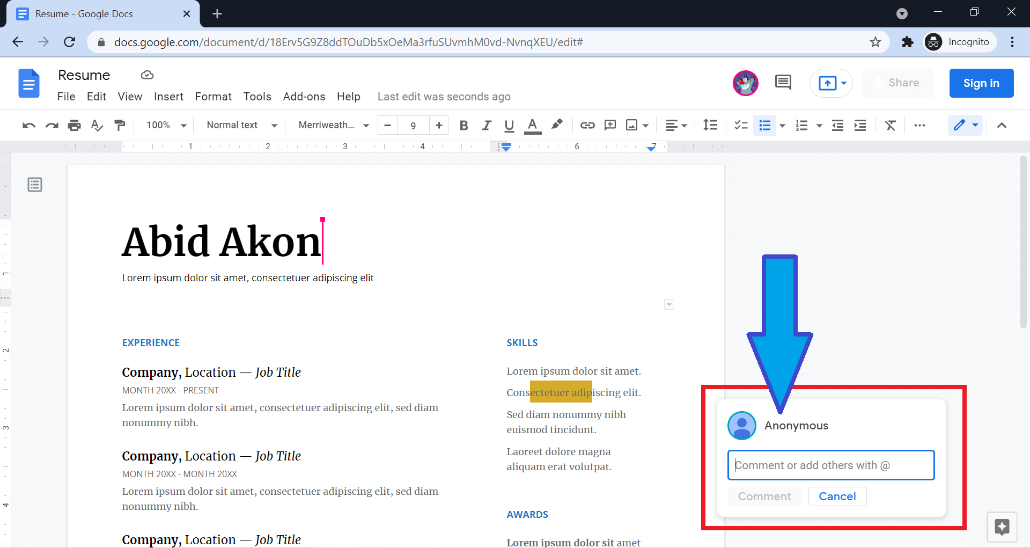Click the Sign in button
Viewport: 1030px width, 548px height.
pos(981,83)
